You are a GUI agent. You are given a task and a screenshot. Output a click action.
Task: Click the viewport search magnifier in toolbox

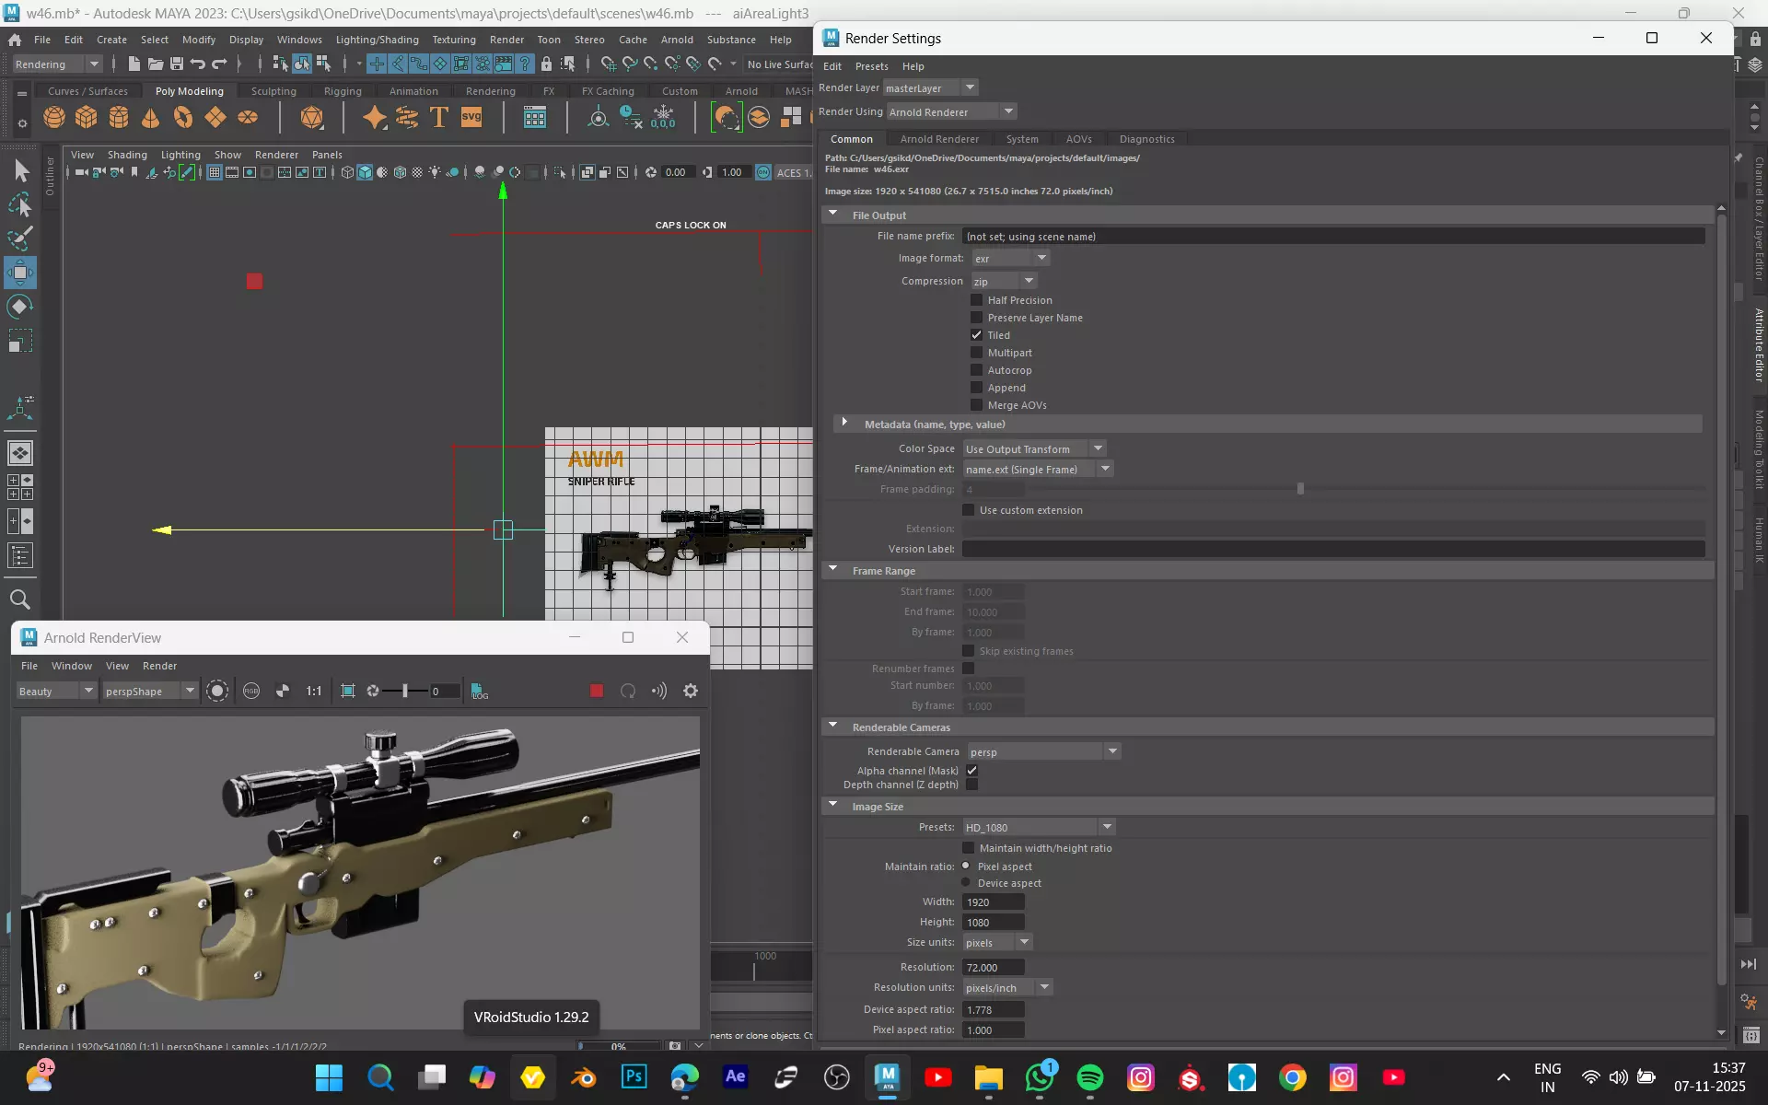[x=20, y=599]
